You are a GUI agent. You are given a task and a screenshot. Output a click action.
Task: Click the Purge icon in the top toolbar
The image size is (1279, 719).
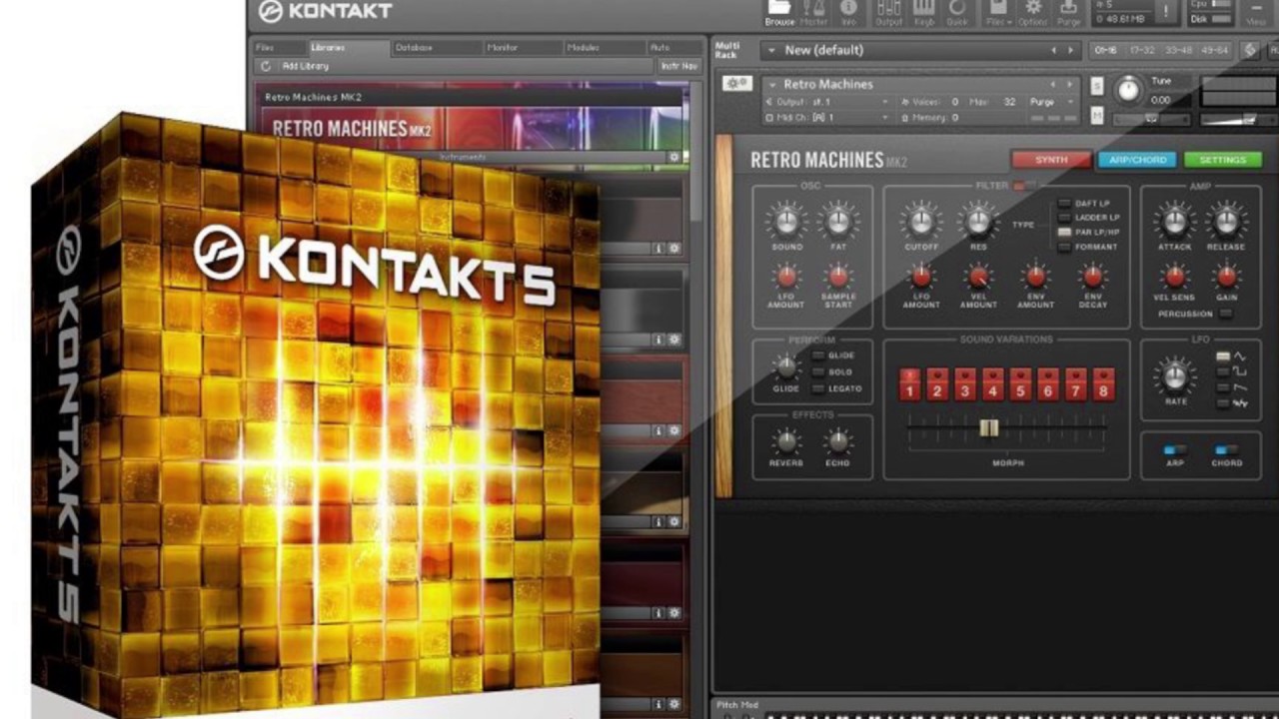point(1068,11)
